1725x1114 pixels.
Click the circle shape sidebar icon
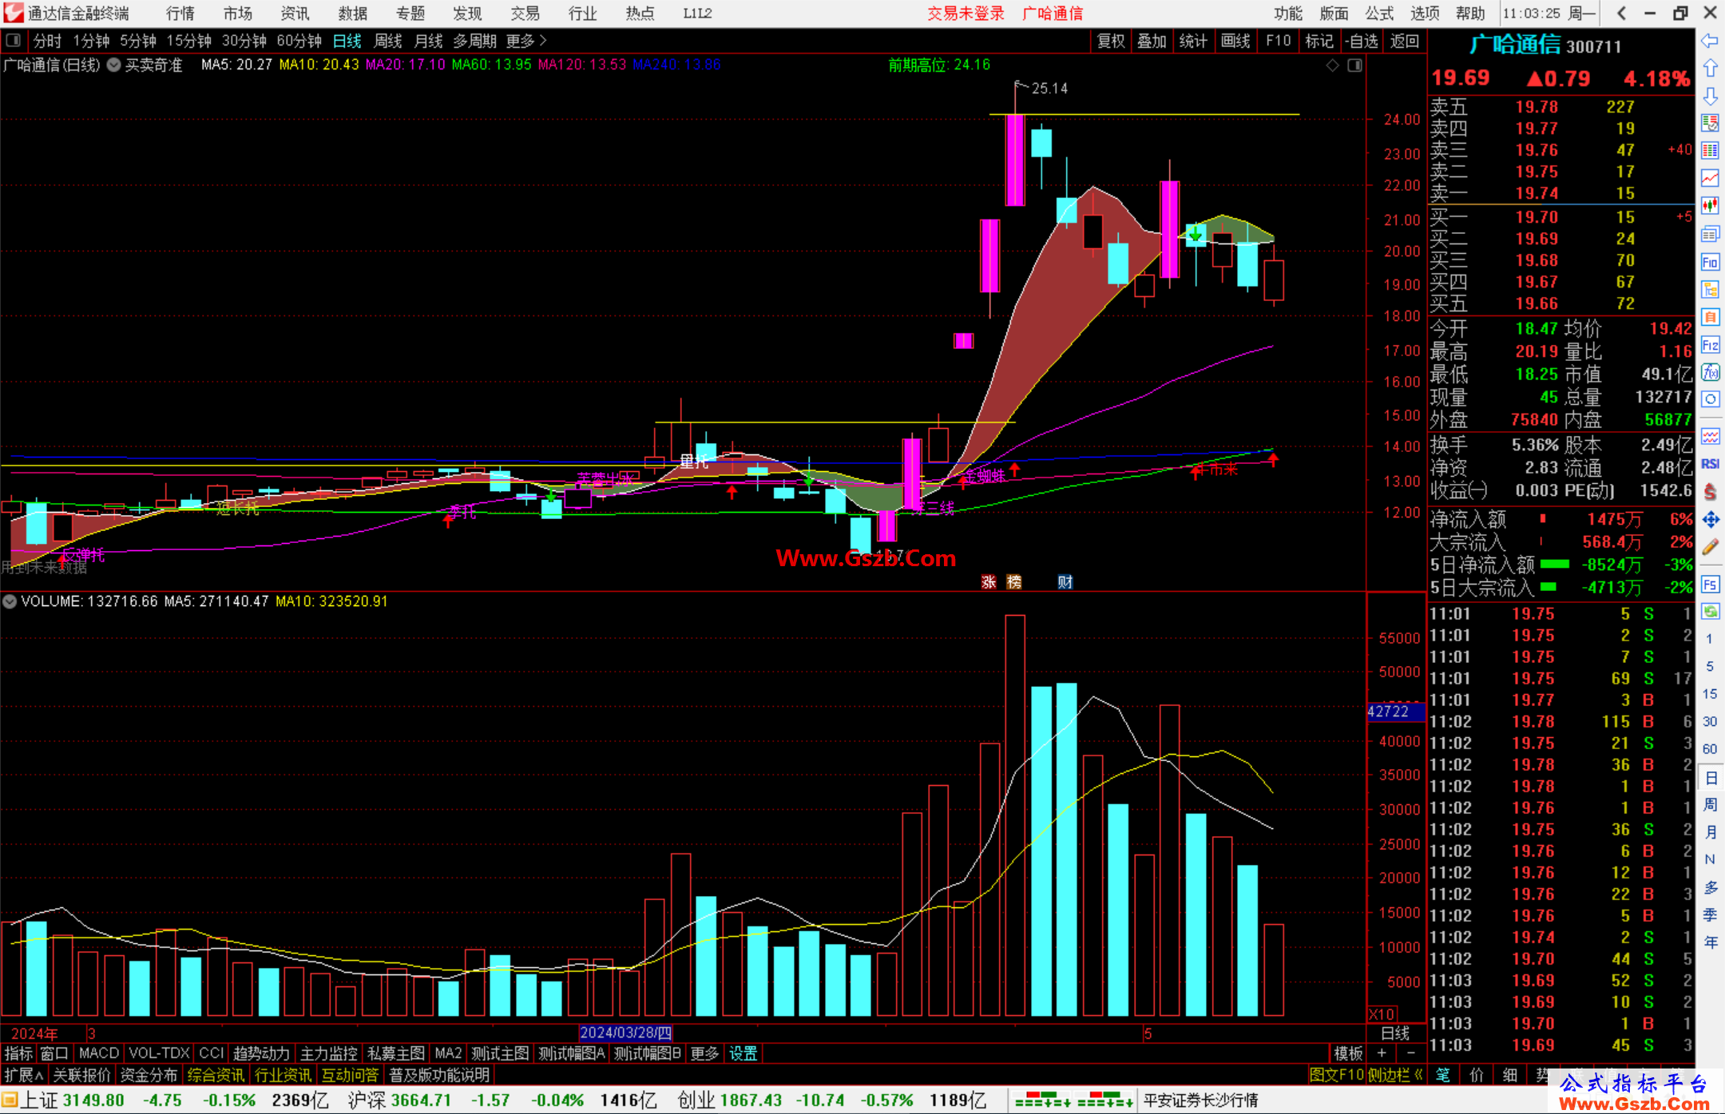coord(1710,399)
